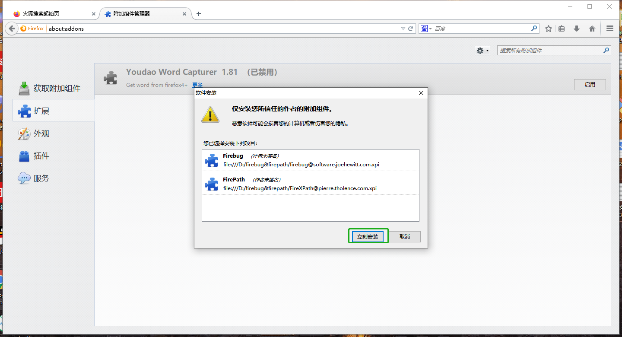Click the add-on search magnifier icon
Viewport: 622px width, 337px height.
606,51
